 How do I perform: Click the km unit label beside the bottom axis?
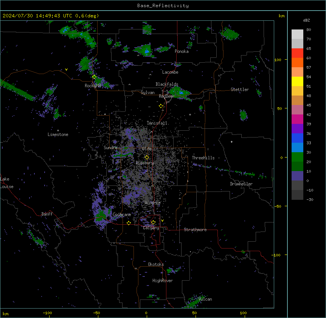6,314
